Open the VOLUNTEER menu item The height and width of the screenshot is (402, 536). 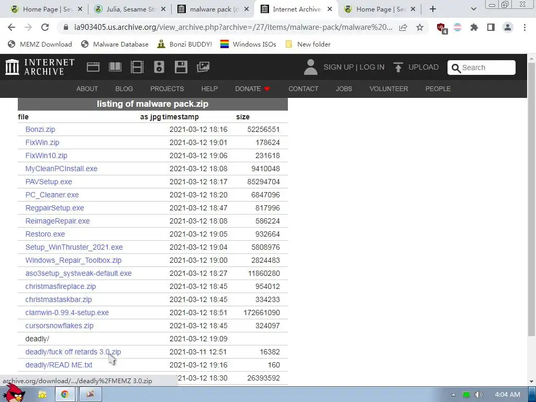[x=389, y=89]
